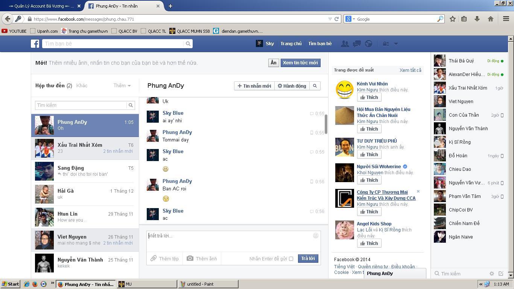Screen dimensions: 514x289
Task: Click the Tin nhắn mới button
Action: point(254,86)
